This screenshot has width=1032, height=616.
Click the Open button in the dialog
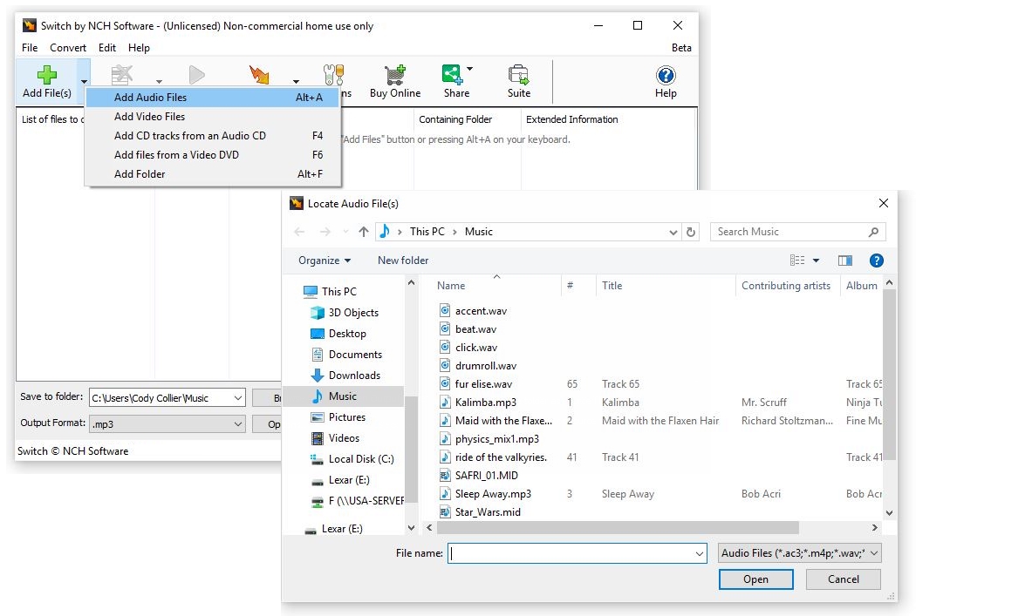(755, 579)
